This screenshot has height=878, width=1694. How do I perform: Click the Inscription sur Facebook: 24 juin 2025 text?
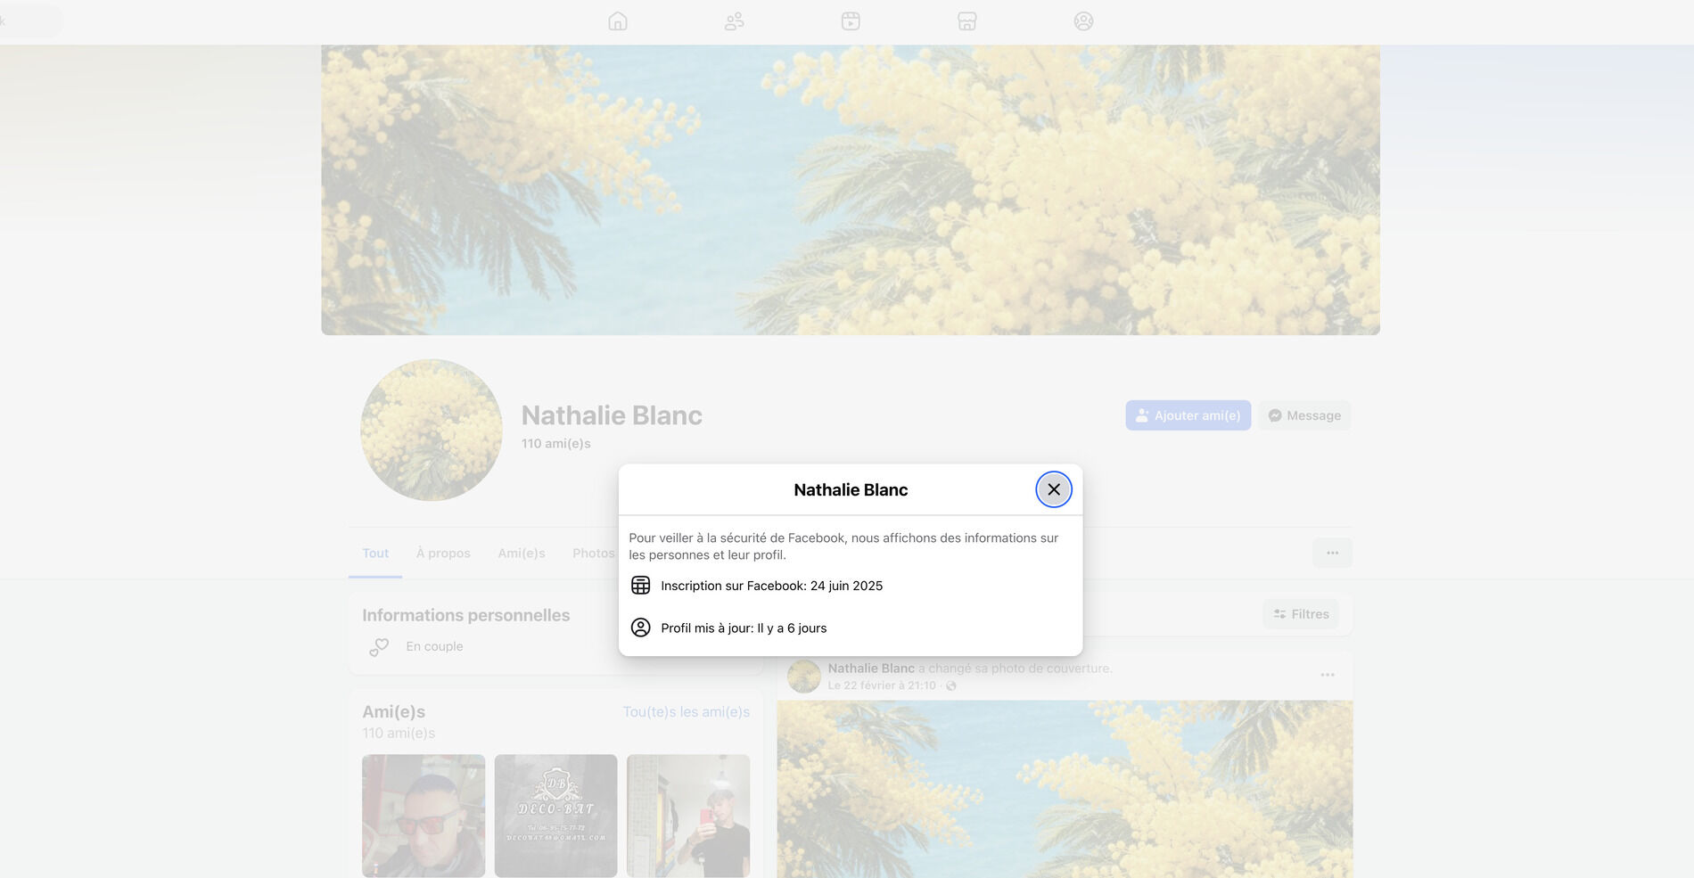(x=772, y=586)
